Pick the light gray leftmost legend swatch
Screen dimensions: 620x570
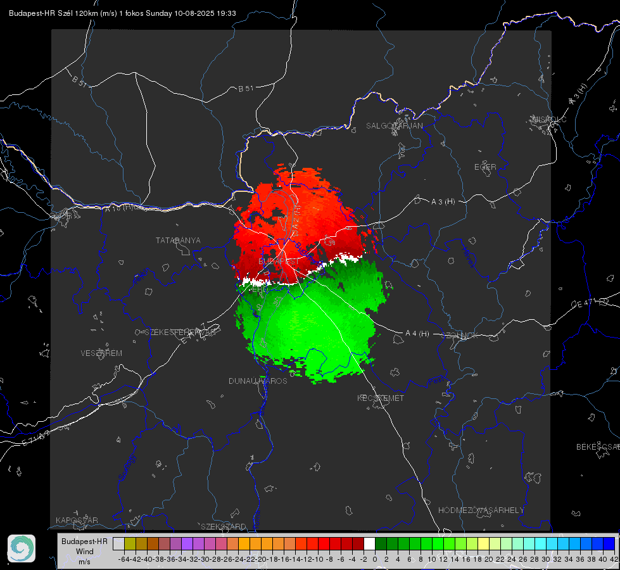(118, 544)
